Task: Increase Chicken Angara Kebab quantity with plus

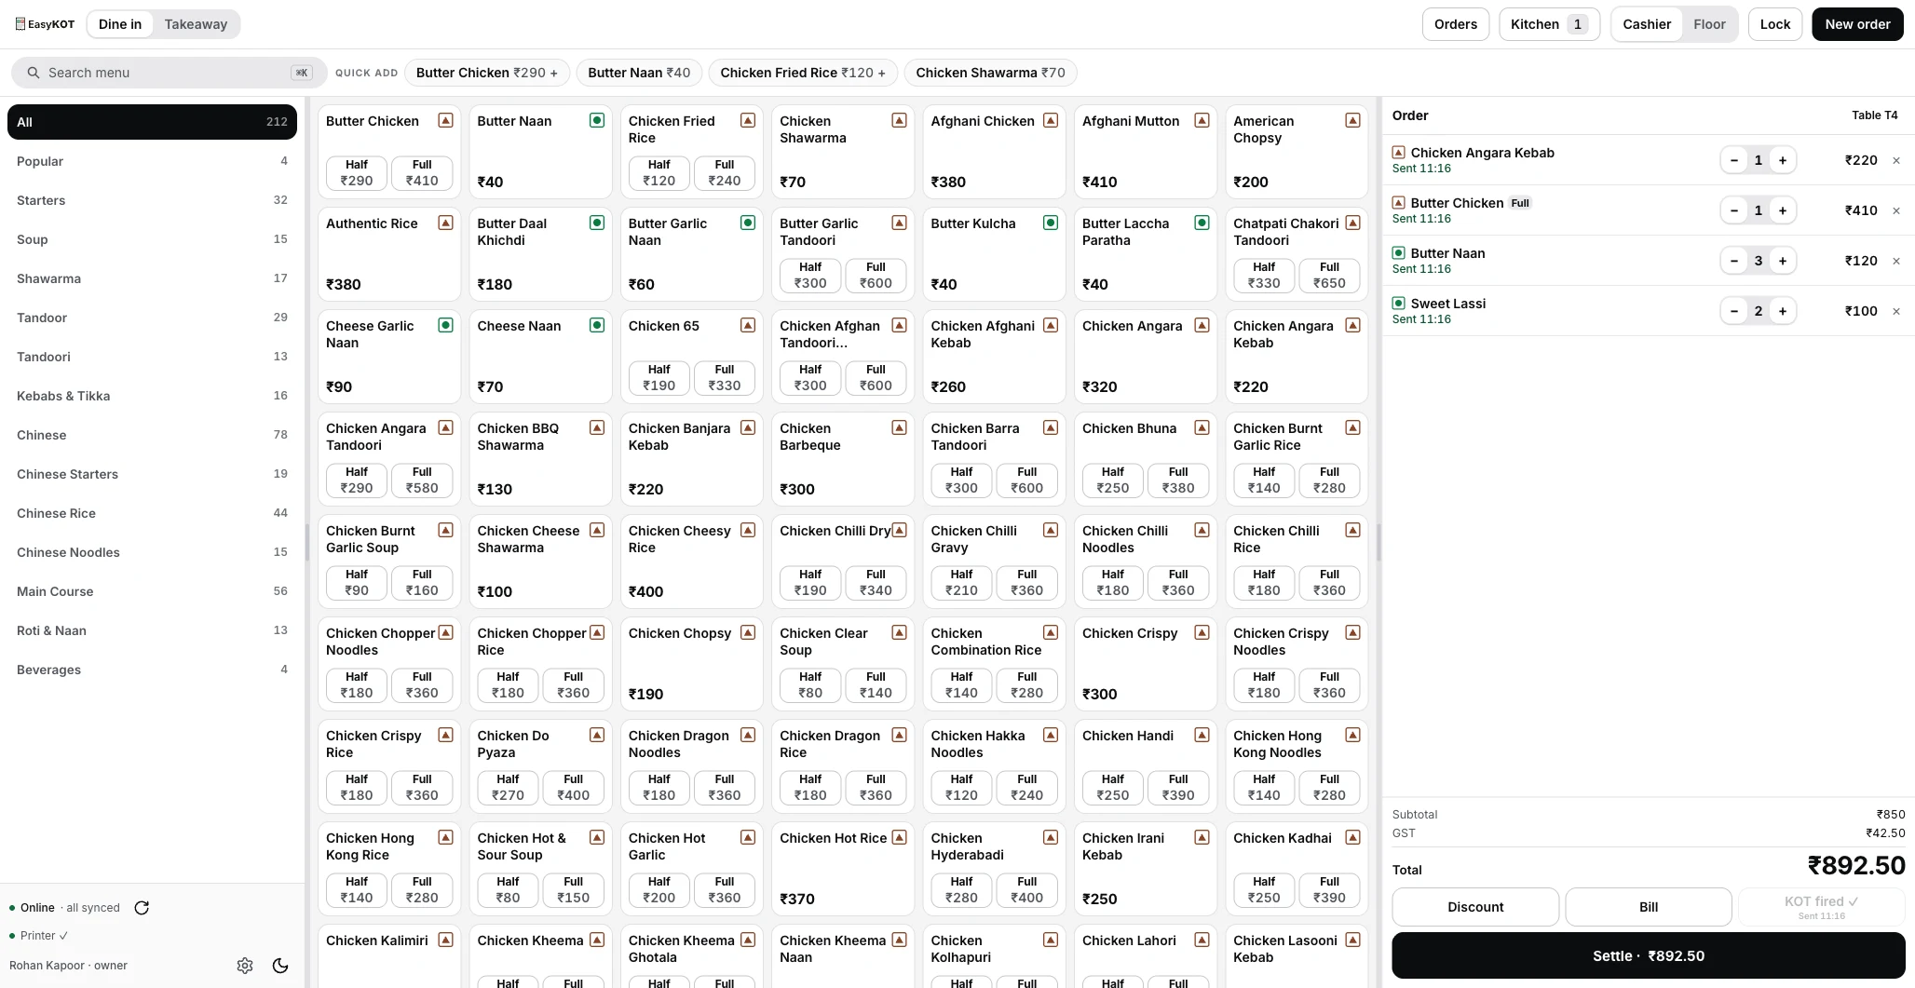Action: tap(1782, 160)
